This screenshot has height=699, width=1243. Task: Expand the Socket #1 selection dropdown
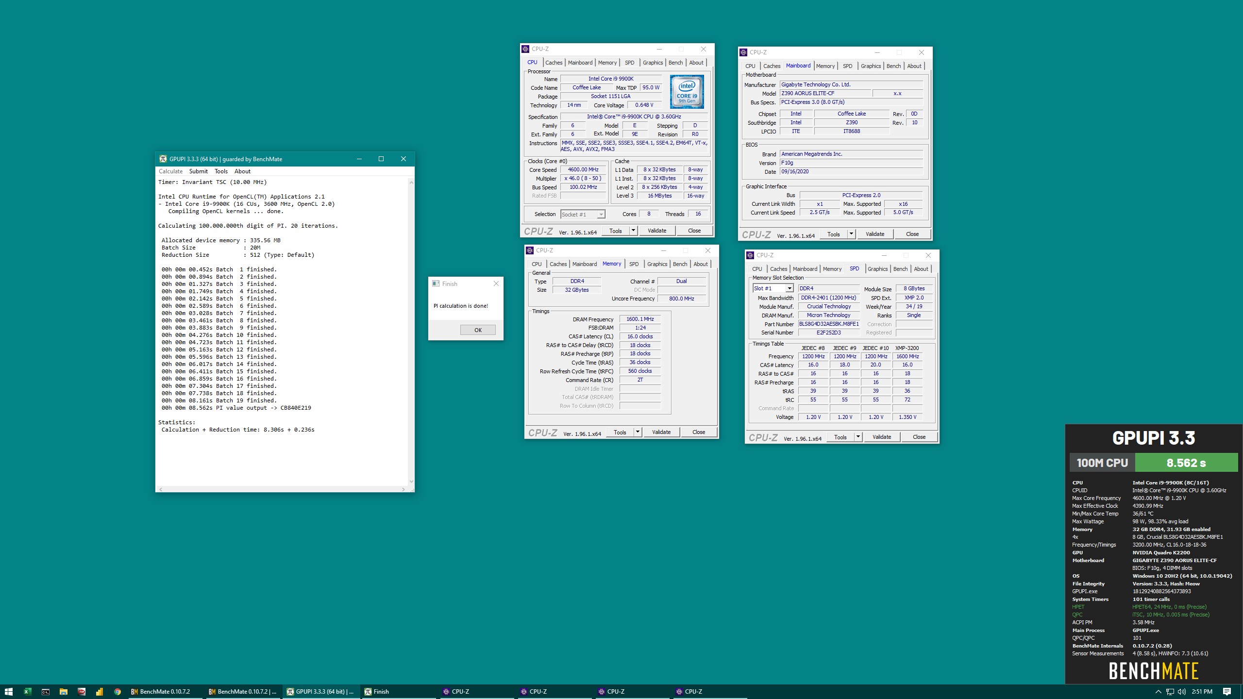601,215
